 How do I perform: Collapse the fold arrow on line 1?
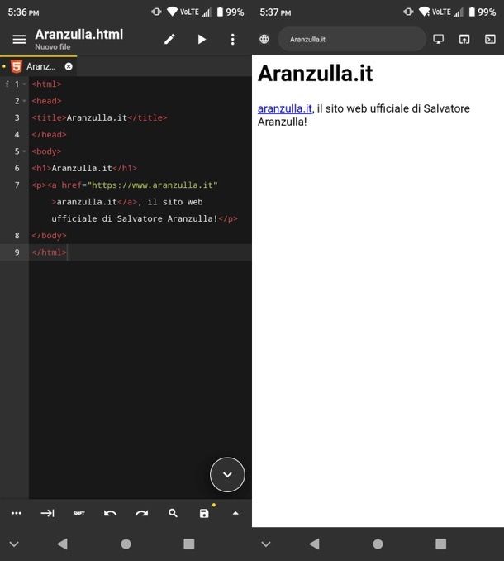(x=24, y=84)
